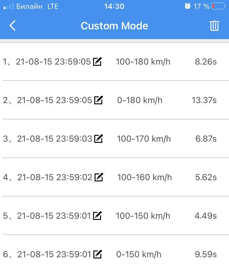Tap the 8.26s time value
This screenshot has width=229, height=271.
[x=206, y=62]
